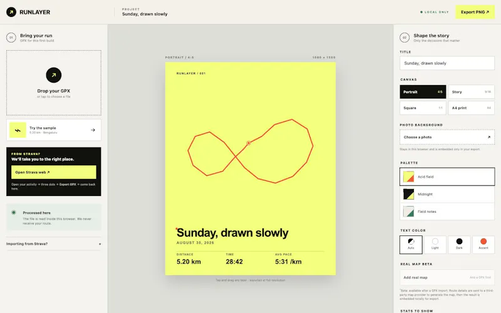501x313 pixels.
Task: Click Open Strava web button
Action: pyautogui.click(x=54, y=172)
